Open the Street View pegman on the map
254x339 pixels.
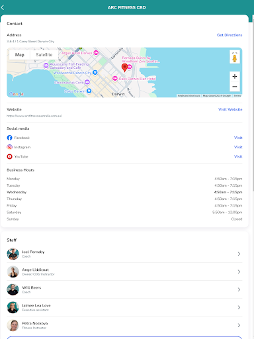click(235, 57)
